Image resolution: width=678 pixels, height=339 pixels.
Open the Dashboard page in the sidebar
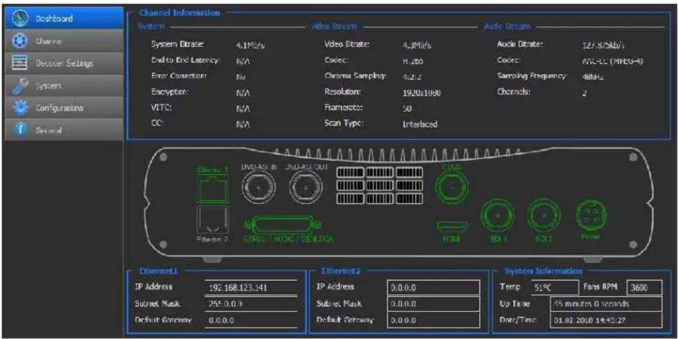(64, 18)
